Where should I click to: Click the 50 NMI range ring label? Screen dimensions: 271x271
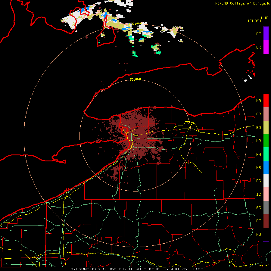[x=135, y=79]
